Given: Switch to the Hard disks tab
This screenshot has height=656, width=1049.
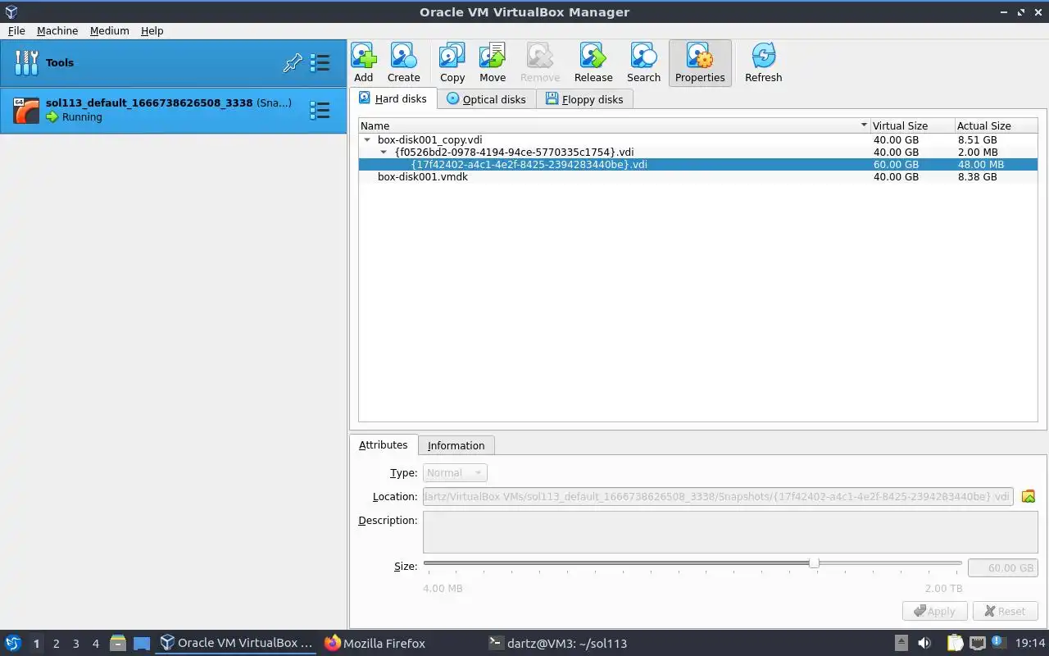Looking at the screenshot, I should point(393,98).
